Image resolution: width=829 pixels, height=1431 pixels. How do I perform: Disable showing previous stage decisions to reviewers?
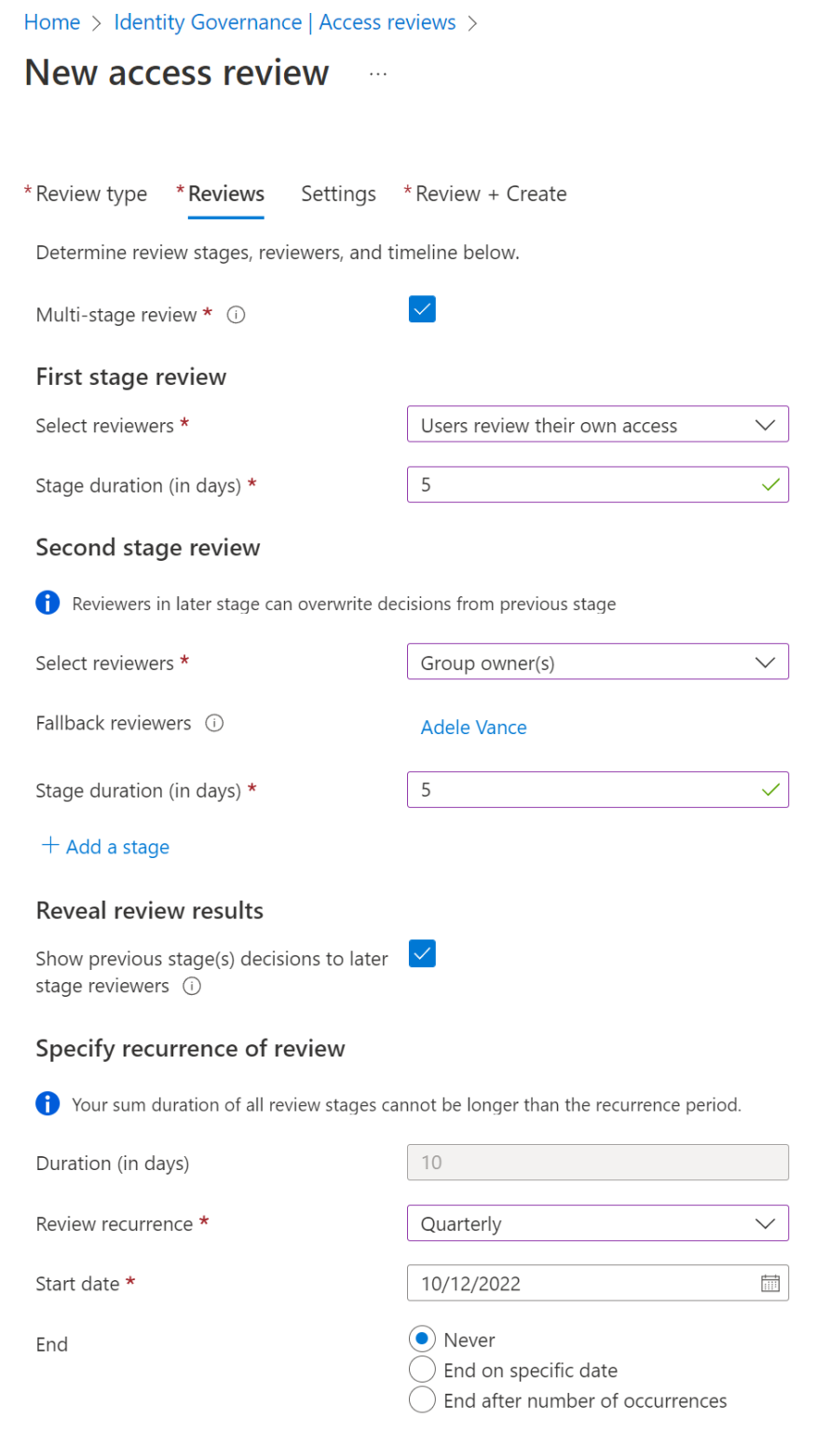pyautogui.click(x=422, y=953)
